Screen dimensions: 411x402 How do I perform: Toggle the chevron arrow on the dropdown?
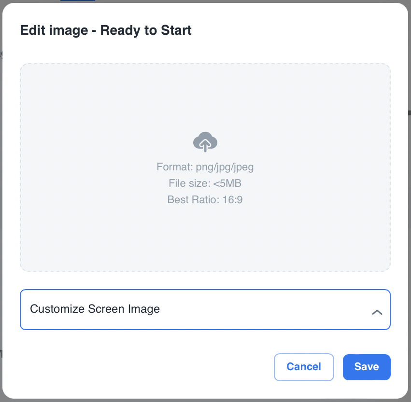[377, 312]
